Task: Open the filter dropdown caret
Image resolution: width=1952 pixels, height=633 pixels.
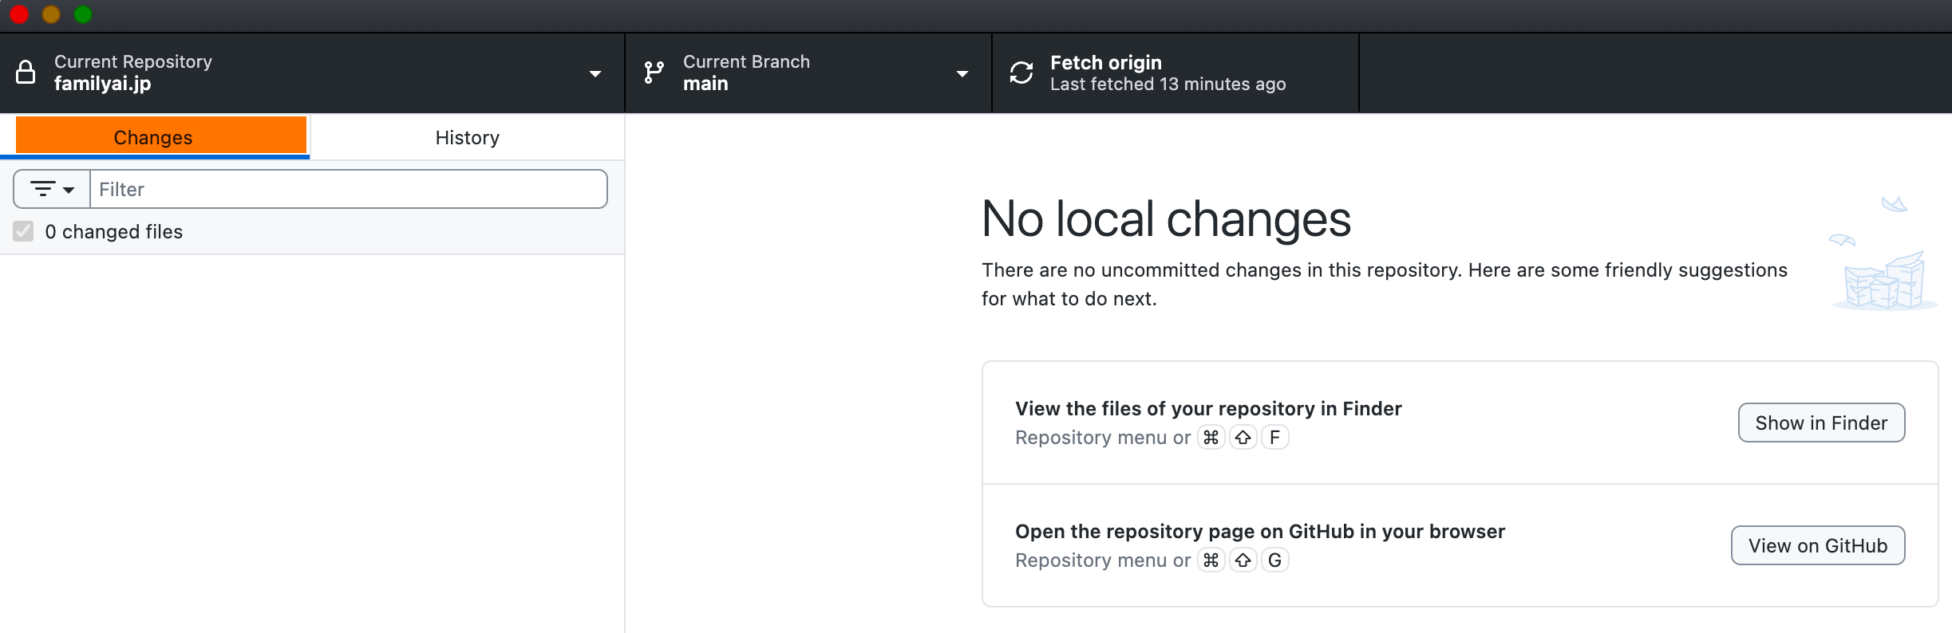Action: coord(69,190)
